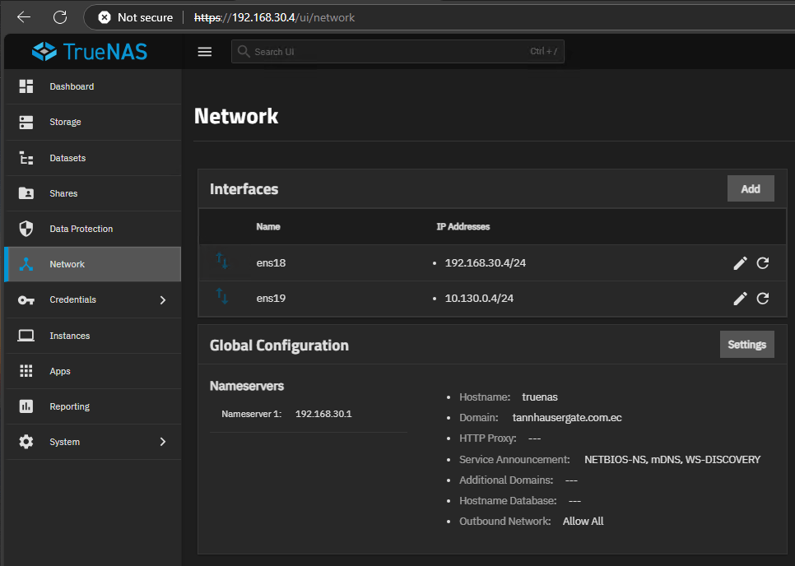Viewport: 795px width, 566px height.
Task: Click the ens18 link state arrows icon
Action: (222, 262)
